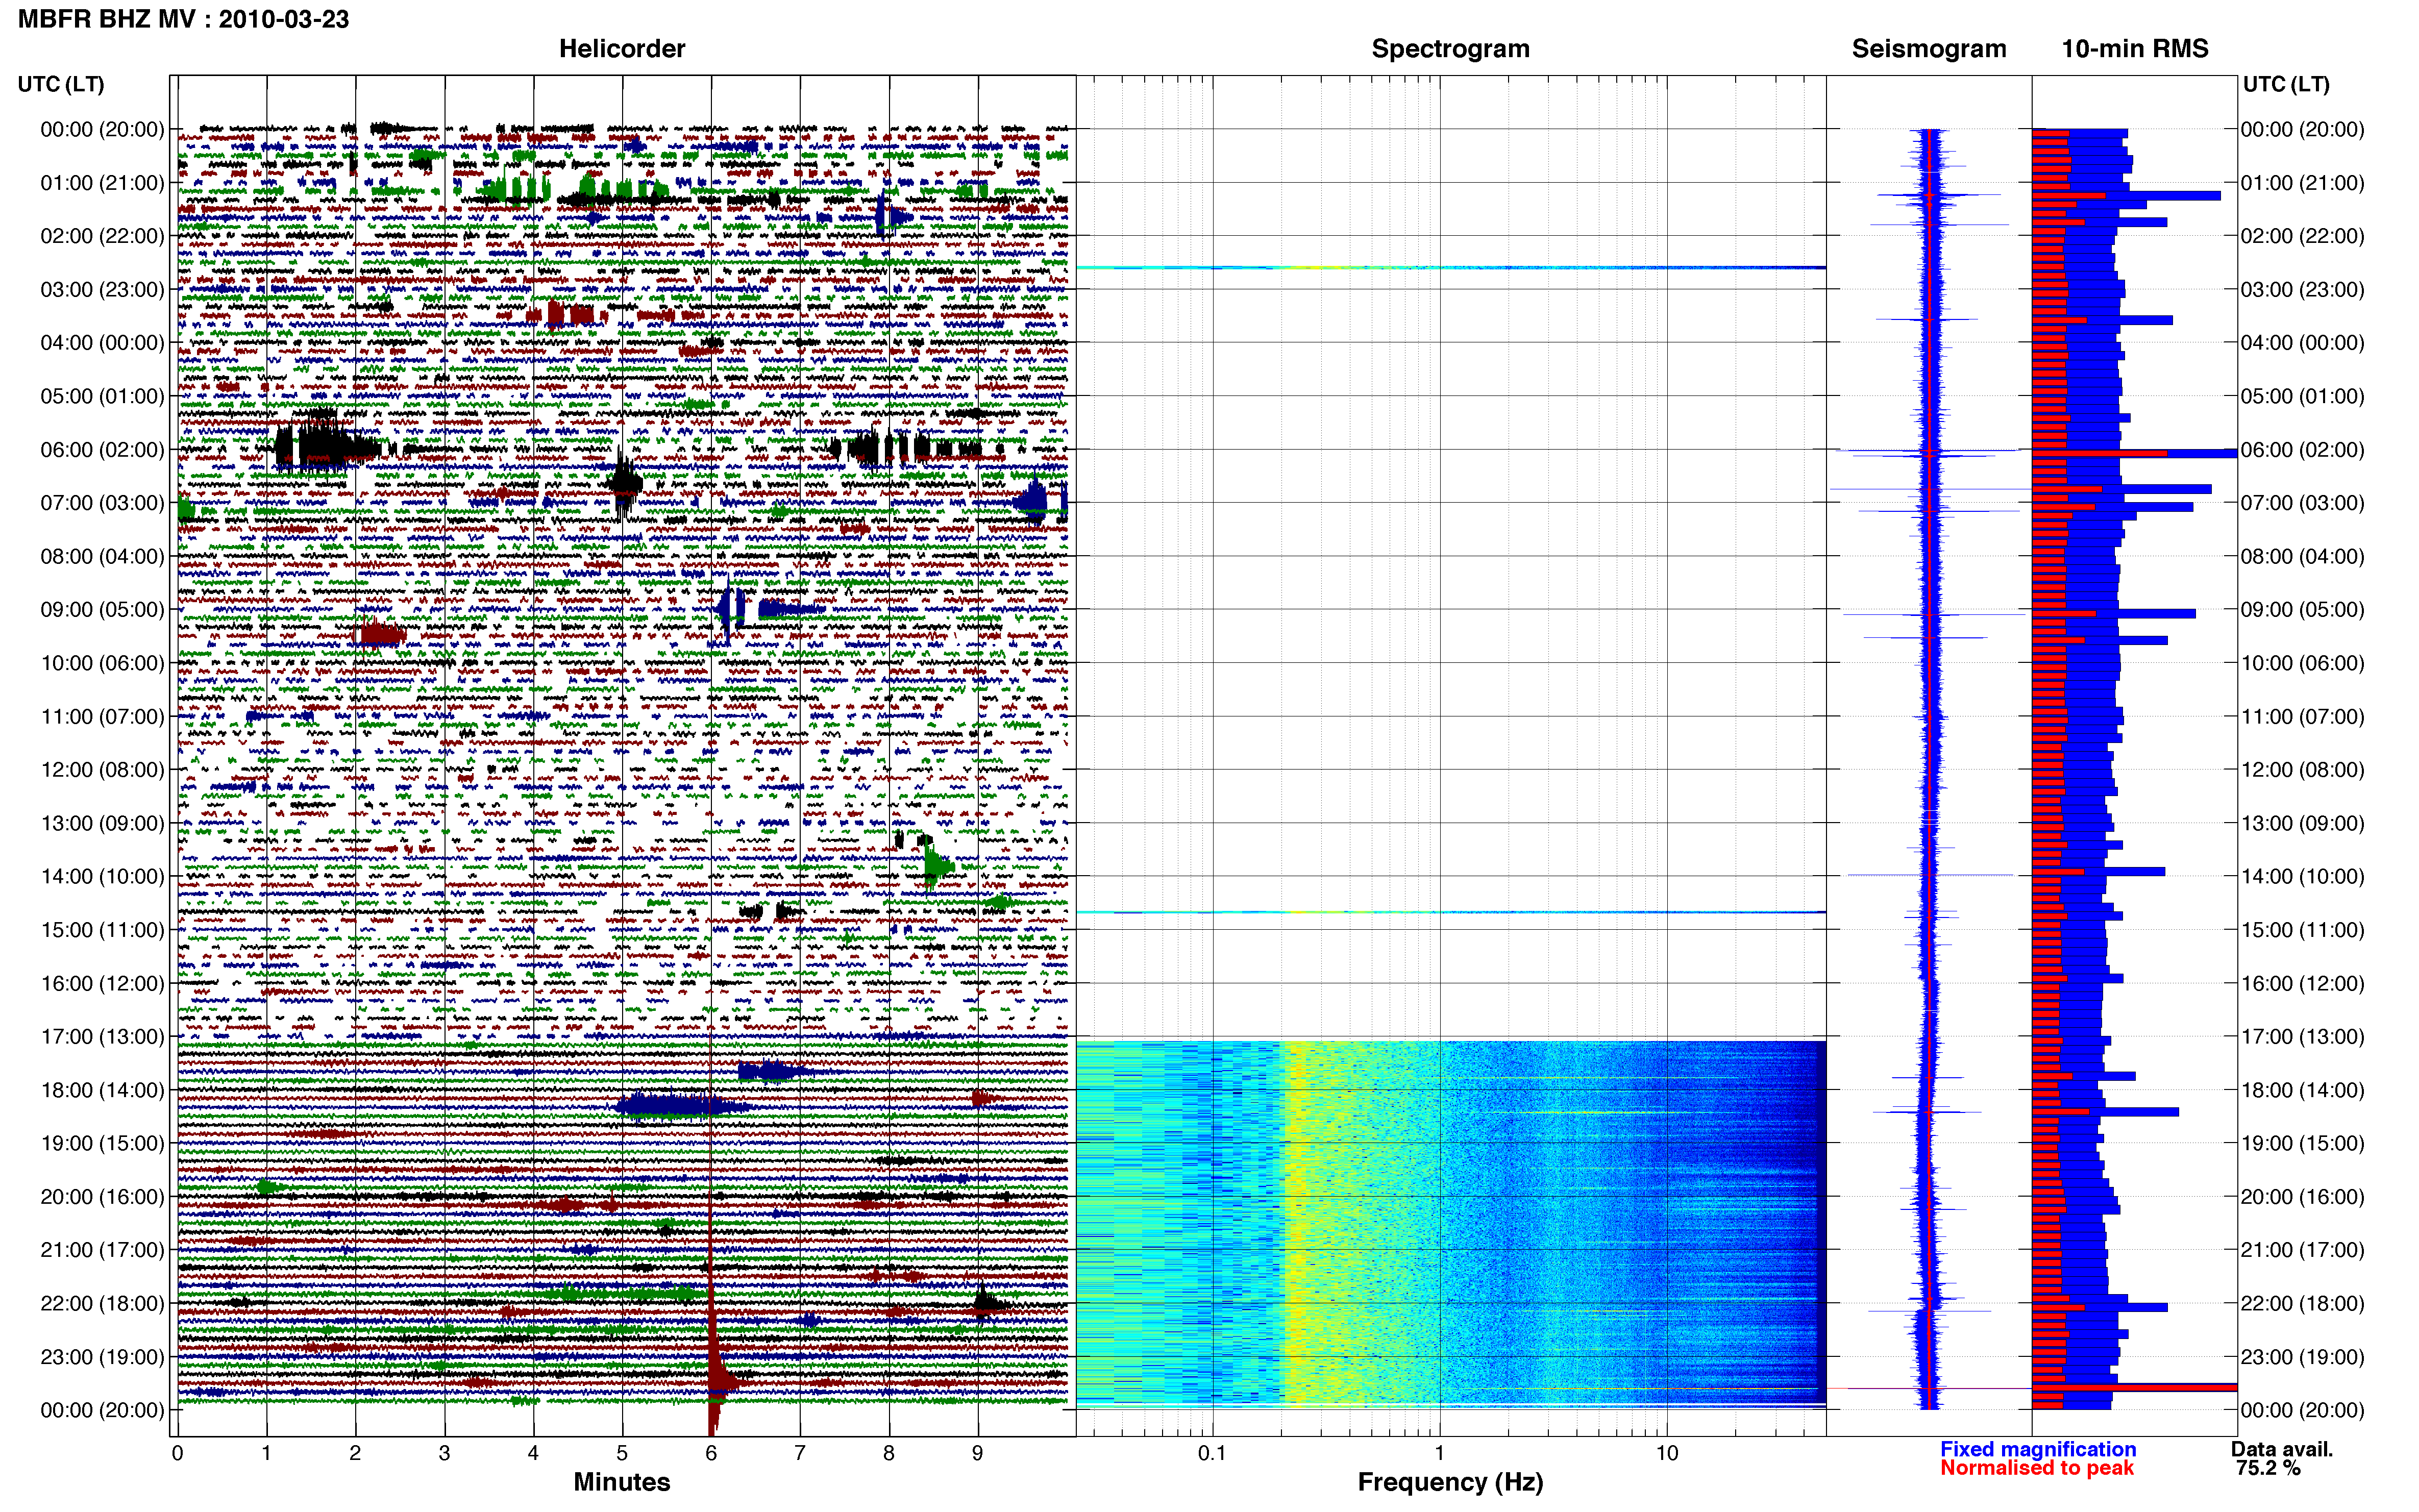This screenshot has height=1512, width=2419.
Task: Click left axis label 06:00 (02:00)
Action: [102, 449]
